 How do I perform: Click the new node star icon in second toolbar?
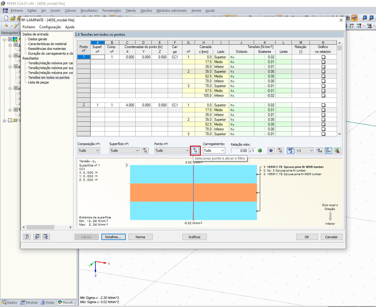pyautogui.click(x=6, y=26)
